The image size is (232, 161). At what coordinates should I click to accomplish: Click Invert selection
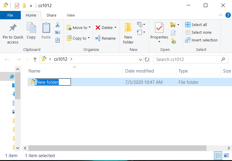(201, 40)
